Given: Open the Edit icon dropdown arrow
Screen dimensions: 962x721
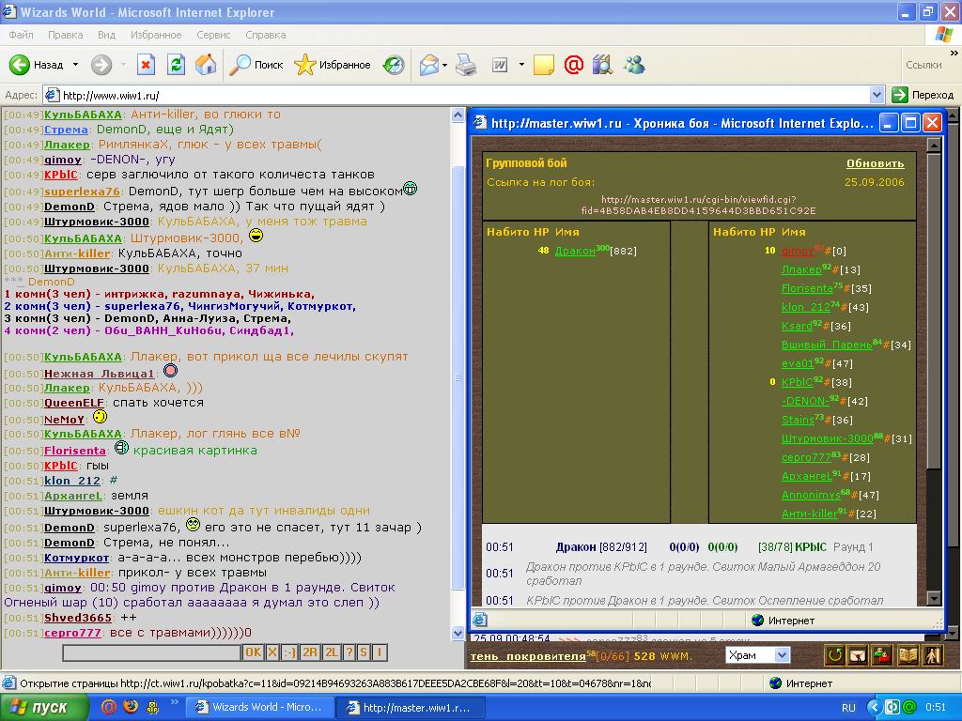Looking at the screenshot, I should click(521, 65).
